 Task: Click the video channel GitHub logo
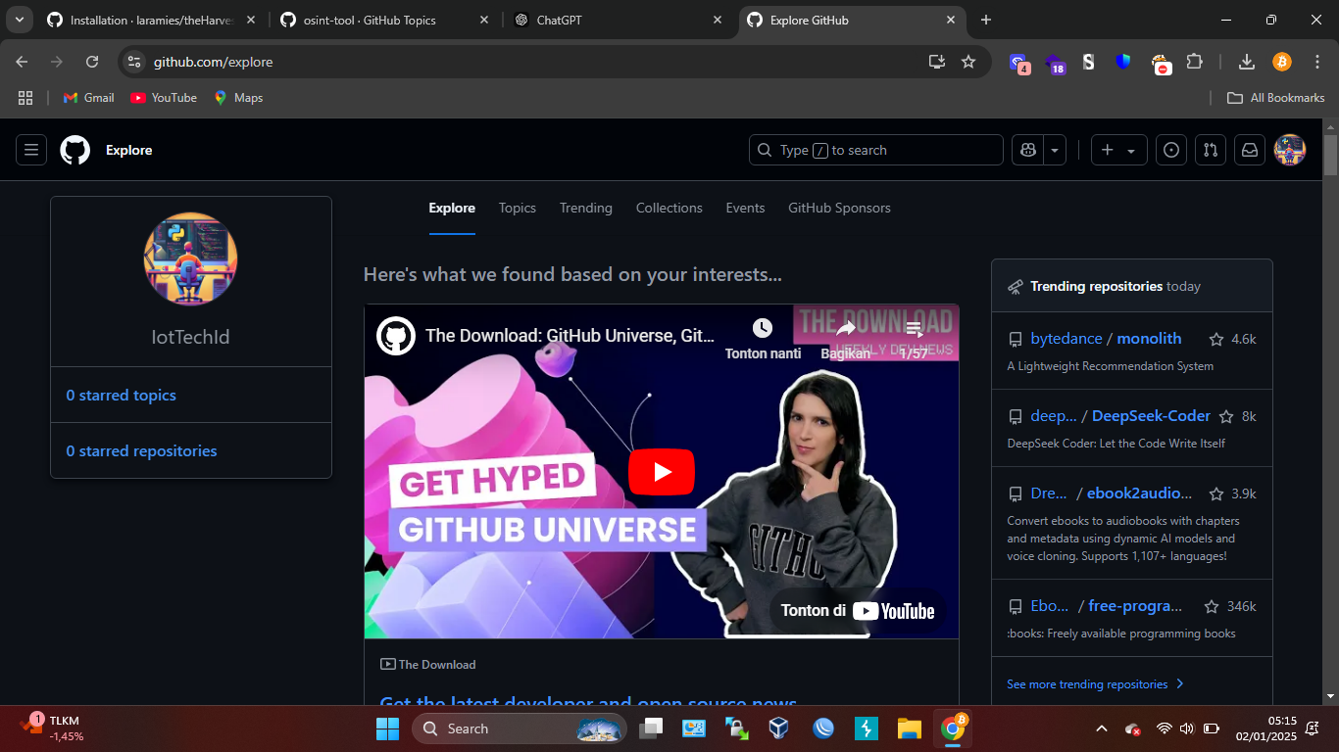click(x=396, y=336)
